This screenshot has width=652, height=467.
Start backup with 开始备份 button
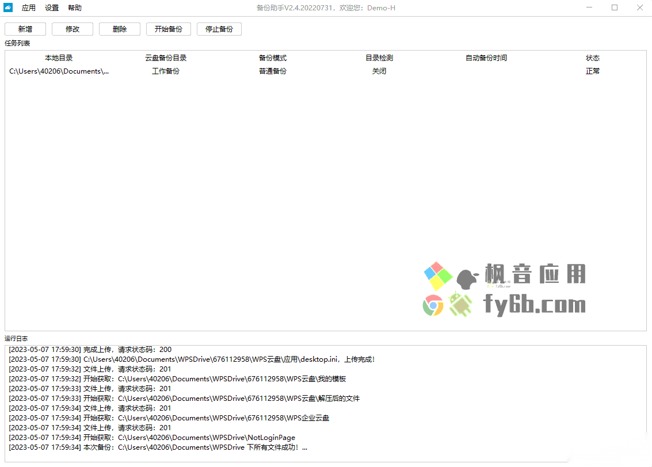click(169, 29)
